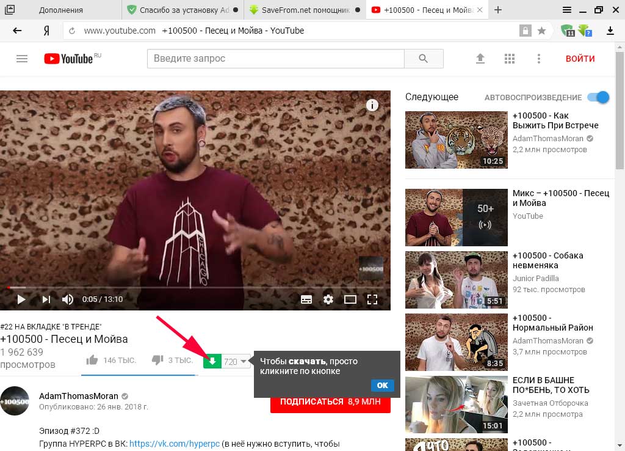This screenshot has width=625, height=451.
Task: Play the video with the play button
Action: (21, 299)
